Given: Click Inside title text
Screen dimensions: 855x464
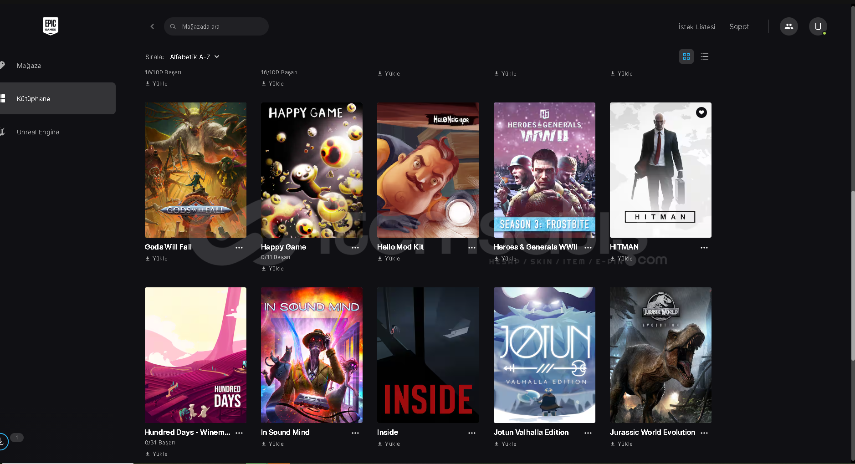Looking at the screenshot, I should [388, 432].
